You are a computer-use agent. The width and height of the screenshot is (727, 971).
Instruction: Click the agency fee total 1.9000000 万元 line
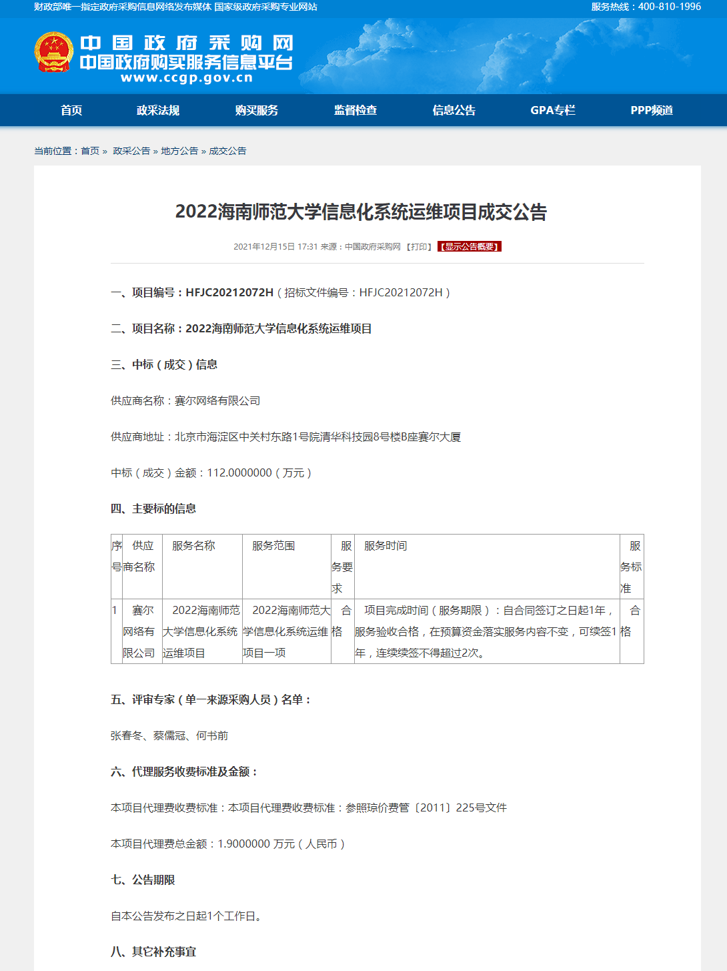[228, 844]
